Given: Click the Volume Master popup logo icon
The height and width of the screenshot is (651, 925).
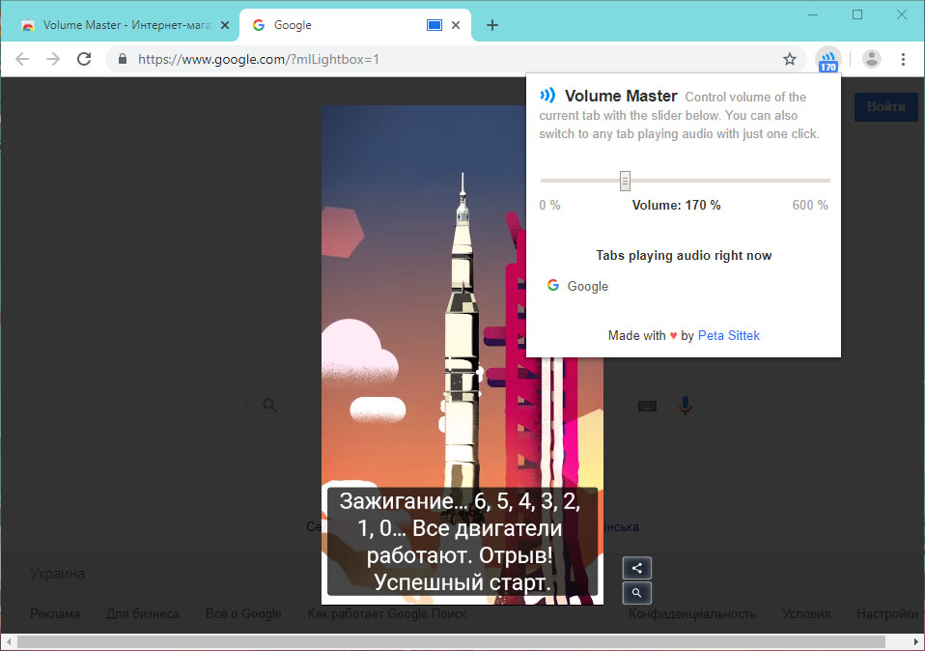Looking at the screenshot, I should point(548,95).
